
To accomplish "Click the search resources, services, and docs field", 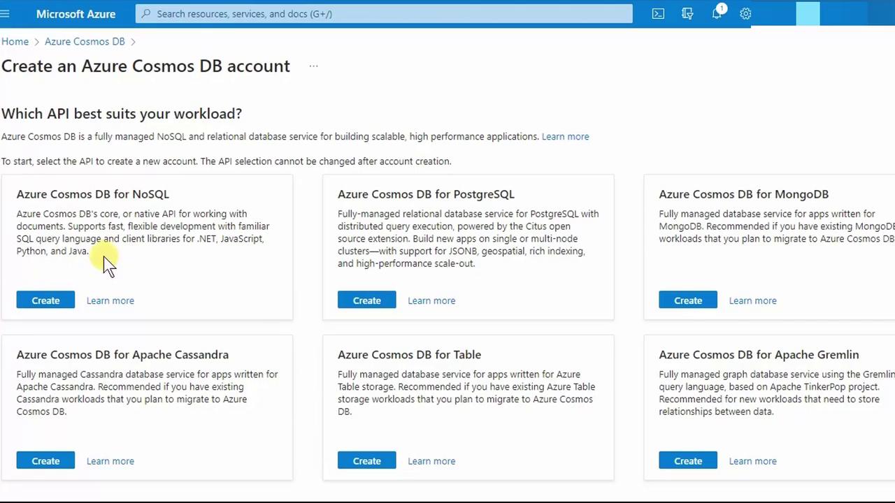I will [385, 13].
